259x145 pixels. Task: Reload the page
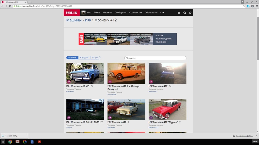(x=10, y=6)
